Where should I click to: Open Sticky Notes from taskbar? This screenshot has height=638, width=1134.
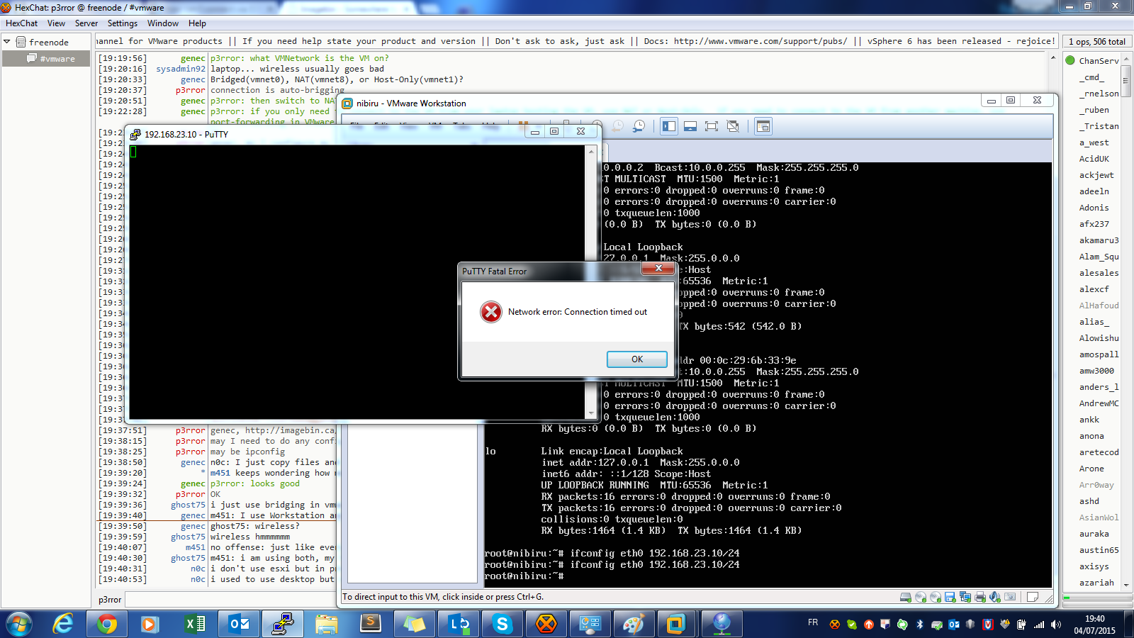(415, 625)
